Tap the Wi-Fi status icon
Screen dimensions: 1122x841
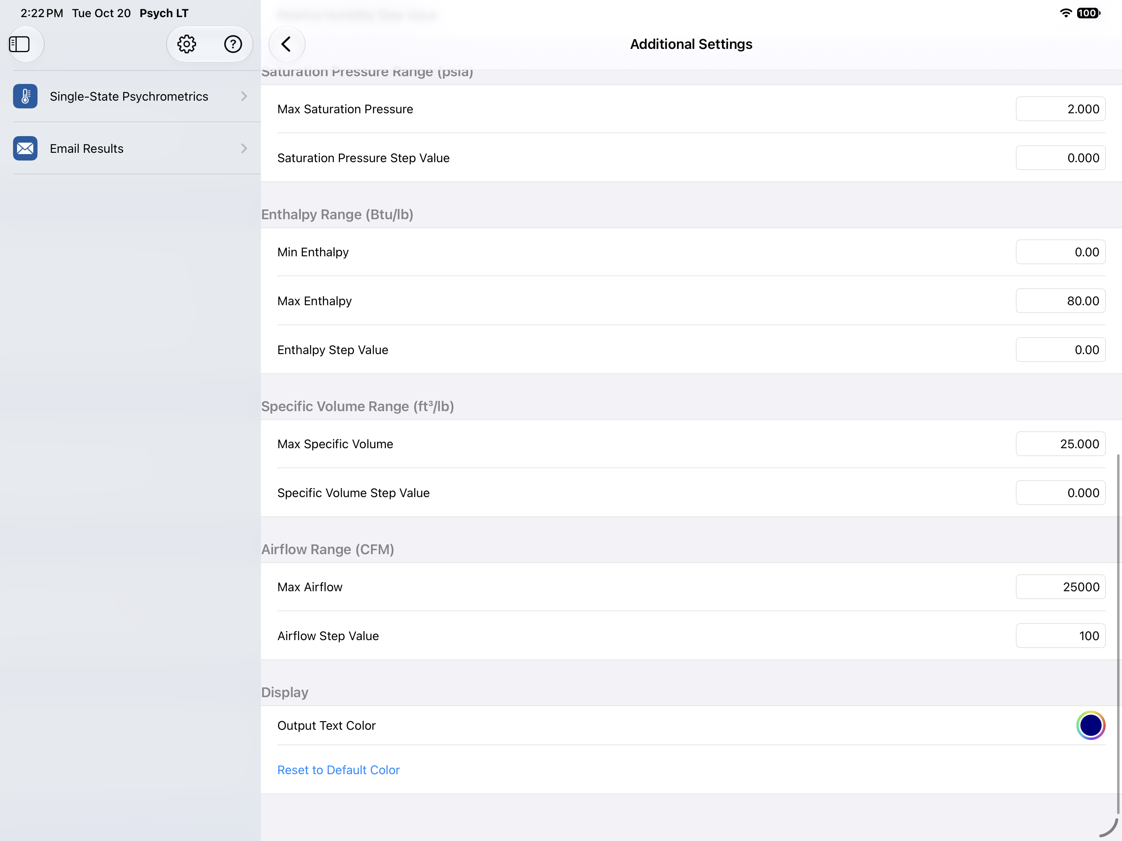[1066, 13]
